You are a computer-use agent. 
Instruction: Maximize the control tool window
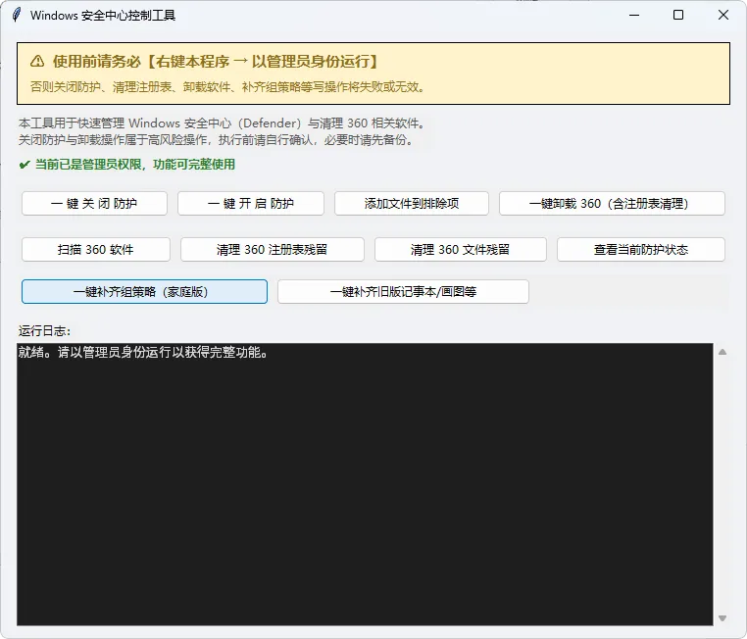click(x=678, y=16)
